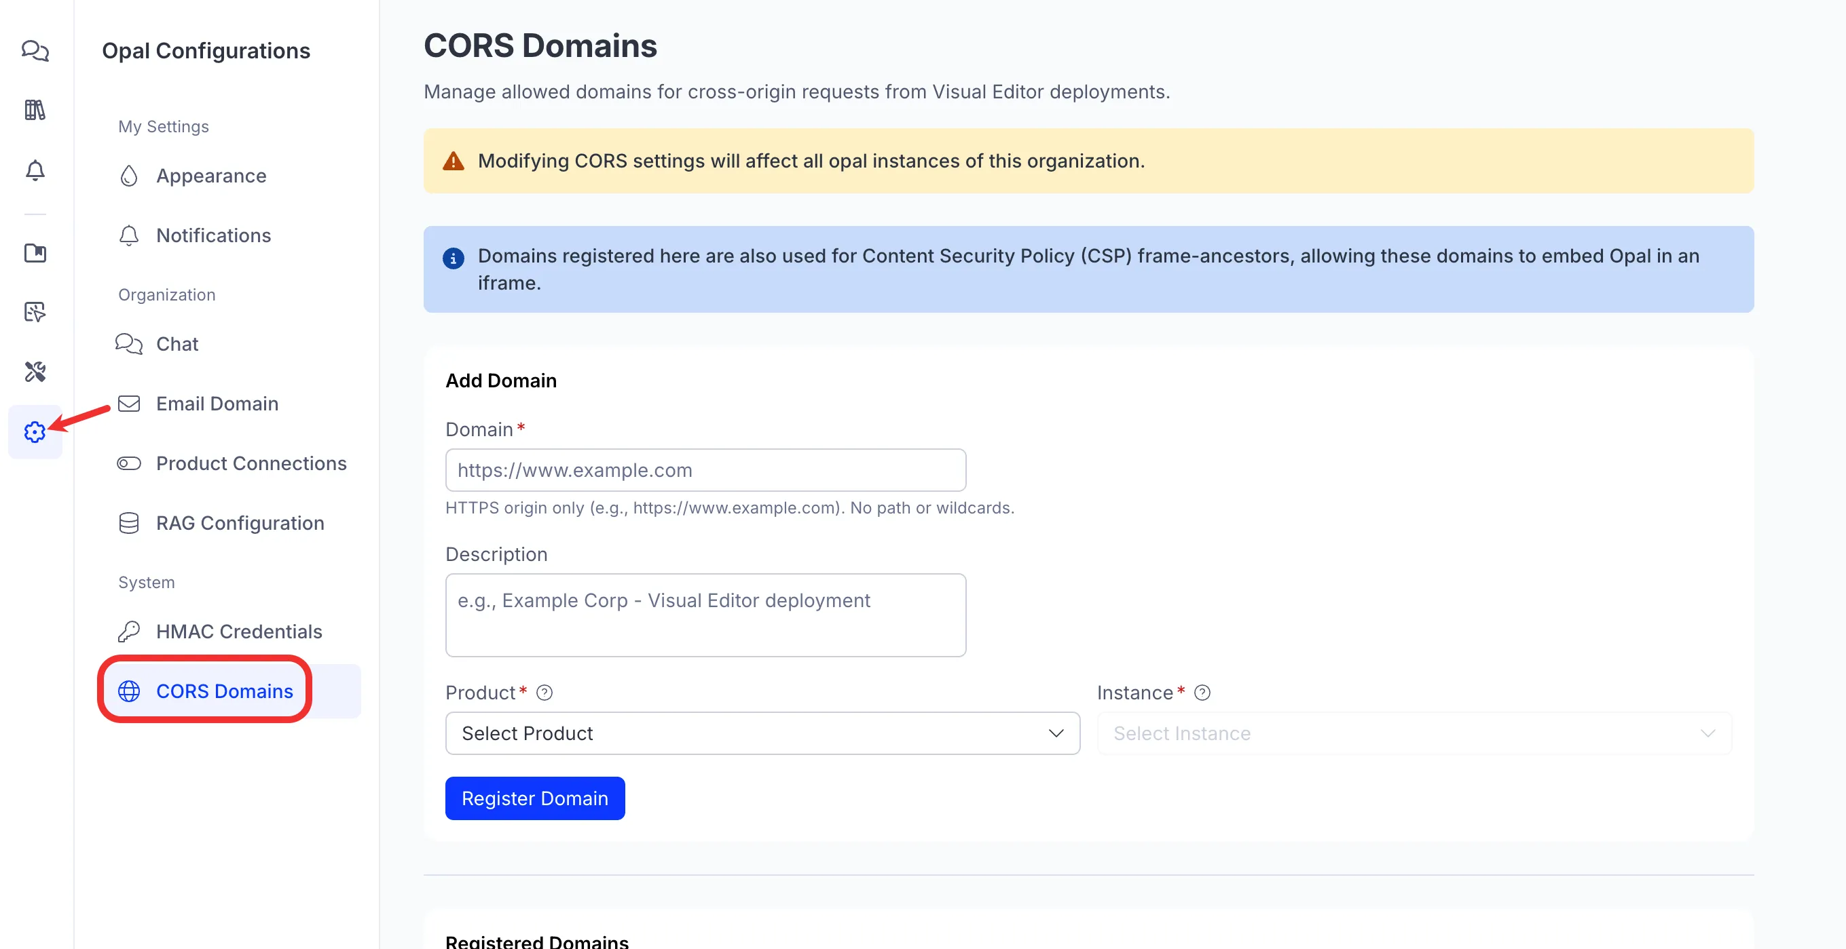Open the tools wrench icon
This screenshot has width=1846, height=949.
35,372
